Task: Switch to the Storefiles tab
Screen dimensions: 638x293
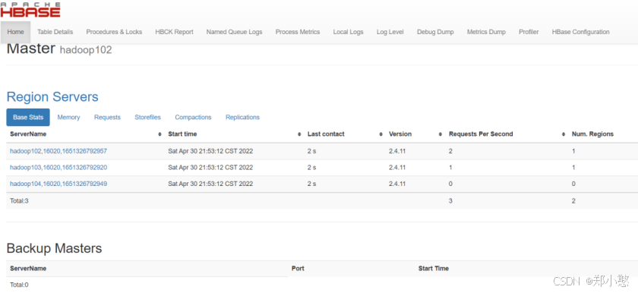Action: coord(147,118)
